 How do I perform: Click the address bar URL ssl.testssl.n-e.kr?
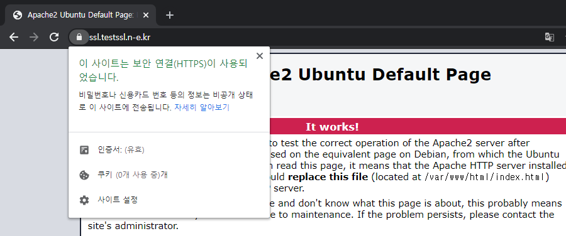(x=120, y=37)
